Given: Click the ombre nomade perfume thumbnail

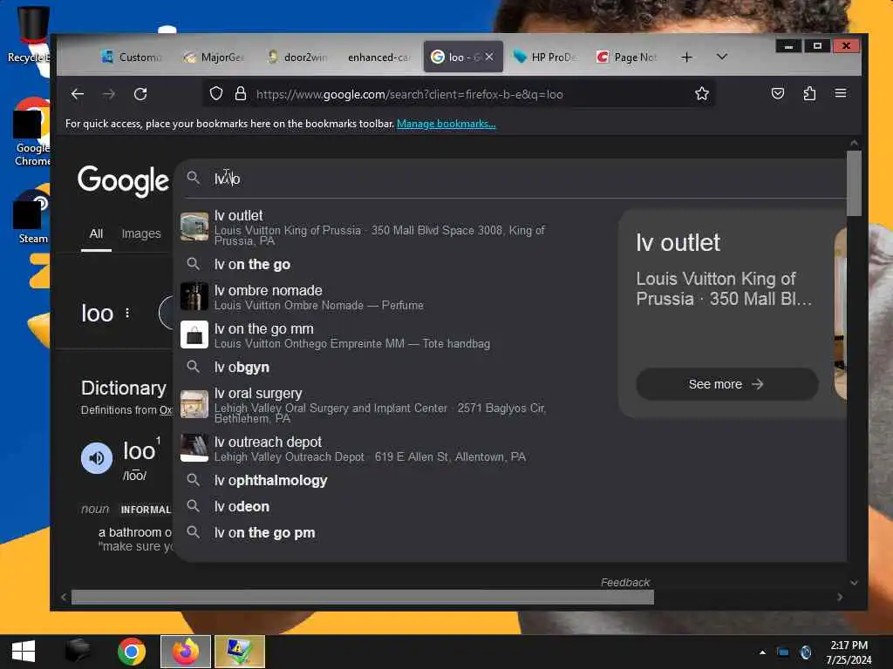Looking at the screenshot, I should pos(194,296).
